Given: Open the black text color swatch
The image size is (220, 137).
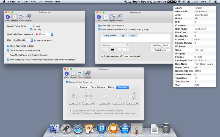Looking at the screenshot, I should point(113,50).
